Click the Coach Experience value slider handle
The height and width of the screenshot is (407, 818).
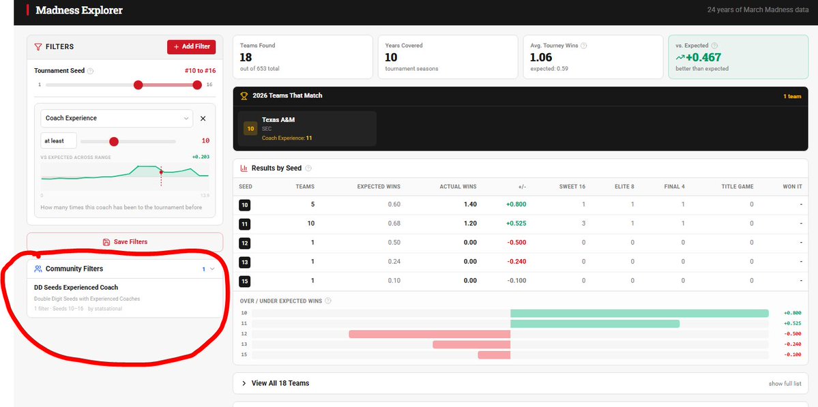[x=114, y=141]
